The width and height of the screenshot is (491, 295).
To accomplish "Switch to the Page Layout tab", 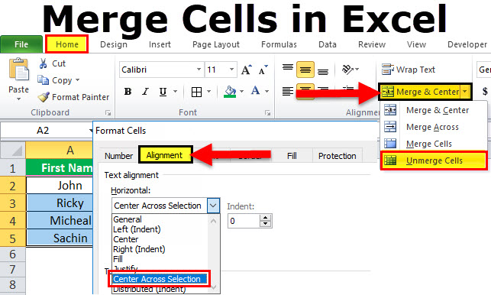I will [x=216, y=44].
